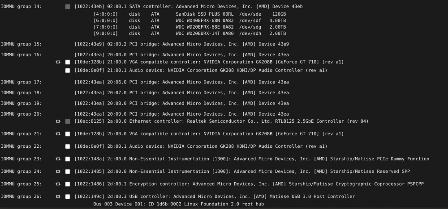Tick the checkbox for Audio device 2b:00.1

68,146
